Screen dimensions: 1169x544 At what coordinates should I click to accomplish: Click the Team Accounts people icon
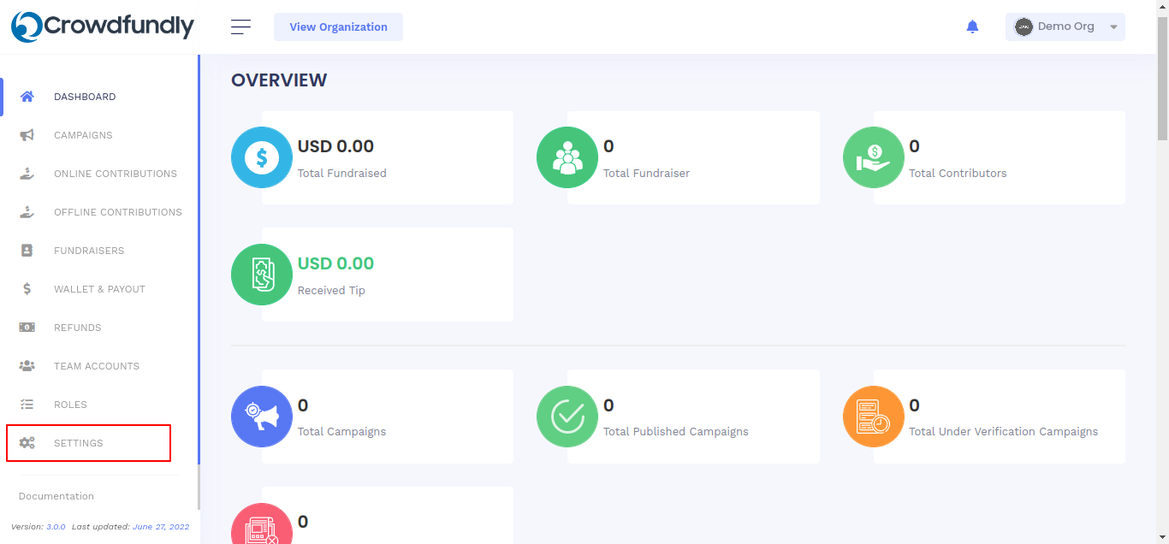pos(27,366)
